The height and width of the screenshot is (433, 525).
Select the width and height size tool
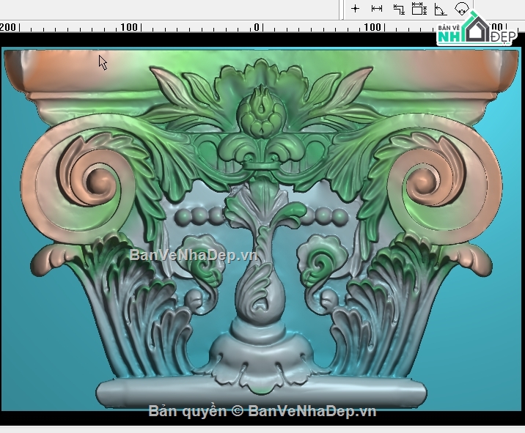tap(419, 8)
